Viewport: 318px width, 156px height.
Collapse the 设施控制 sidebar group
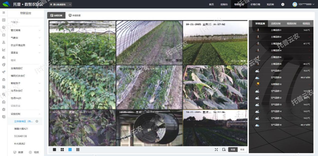tap(26, 114)
